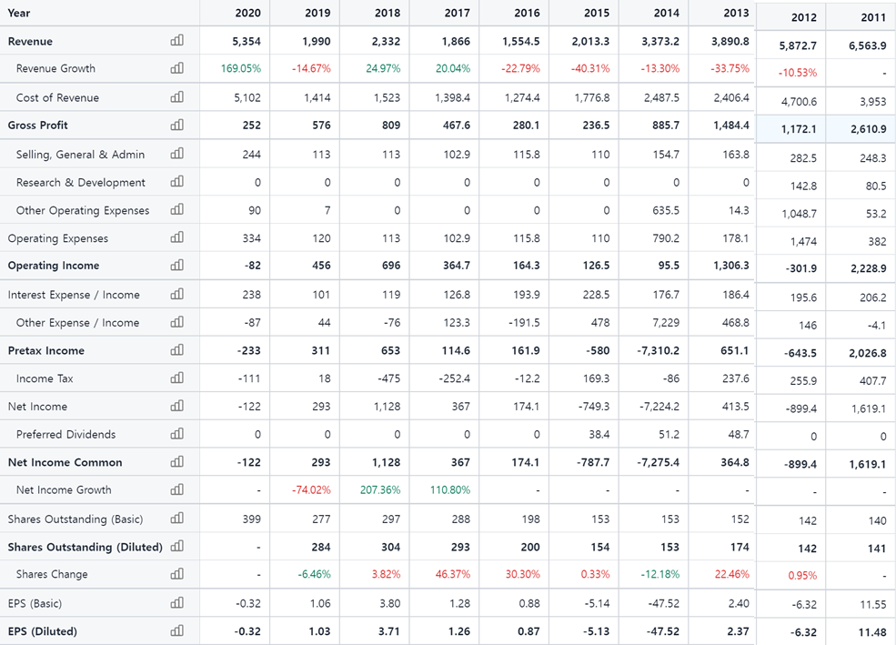Open chart icon for Shares Change row
Image resolution: width=896 pixels, height=645 pixels.
coord(177,573)
